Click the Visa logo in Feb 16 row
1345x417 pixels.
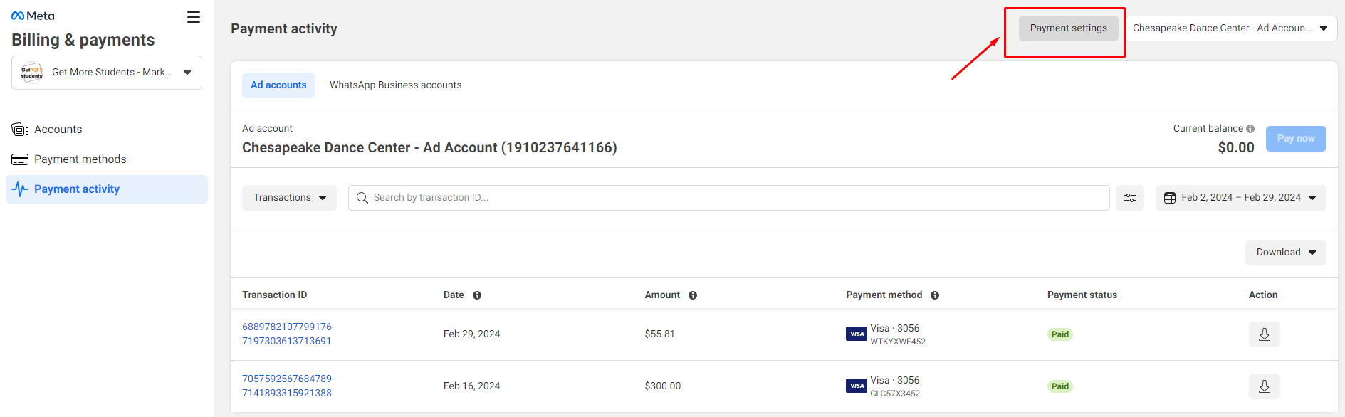857,386
